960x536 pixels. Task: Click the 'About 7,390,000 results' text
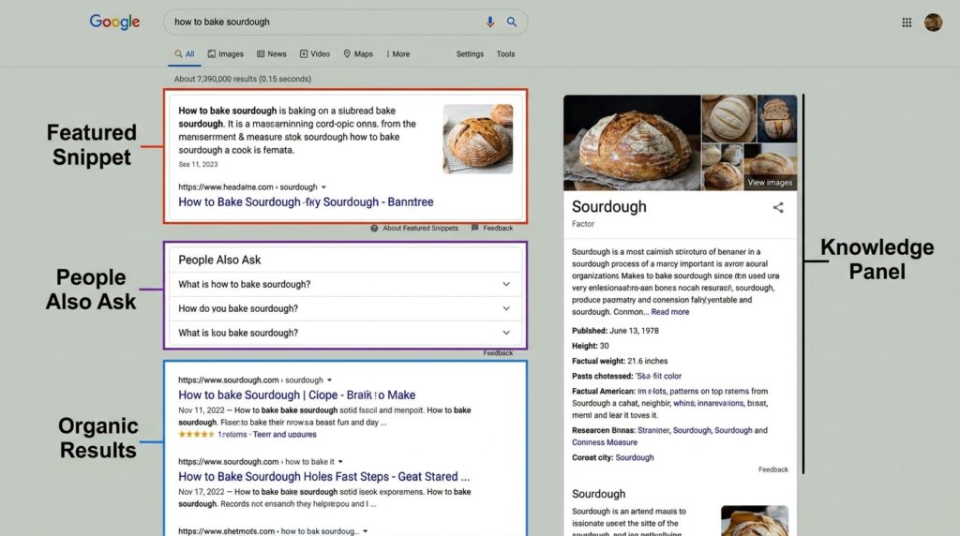[243, 79]
